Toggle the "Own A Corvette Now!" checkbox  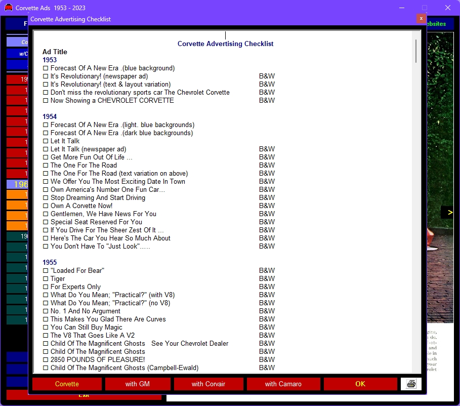(x=46, y=206)
